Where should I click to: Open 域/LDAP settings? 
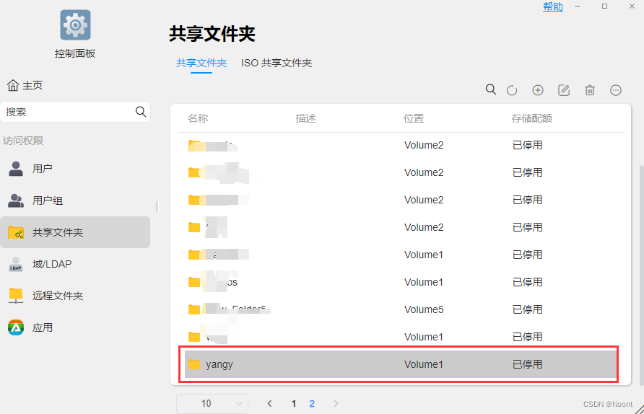point(75,264)
